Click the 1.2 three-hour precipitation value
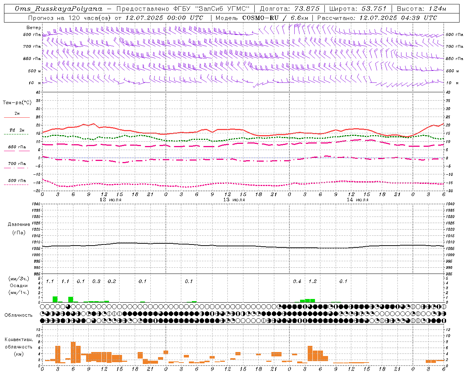Image resolution: width=465 pixels, height=372 pixels. click(312, 281)
